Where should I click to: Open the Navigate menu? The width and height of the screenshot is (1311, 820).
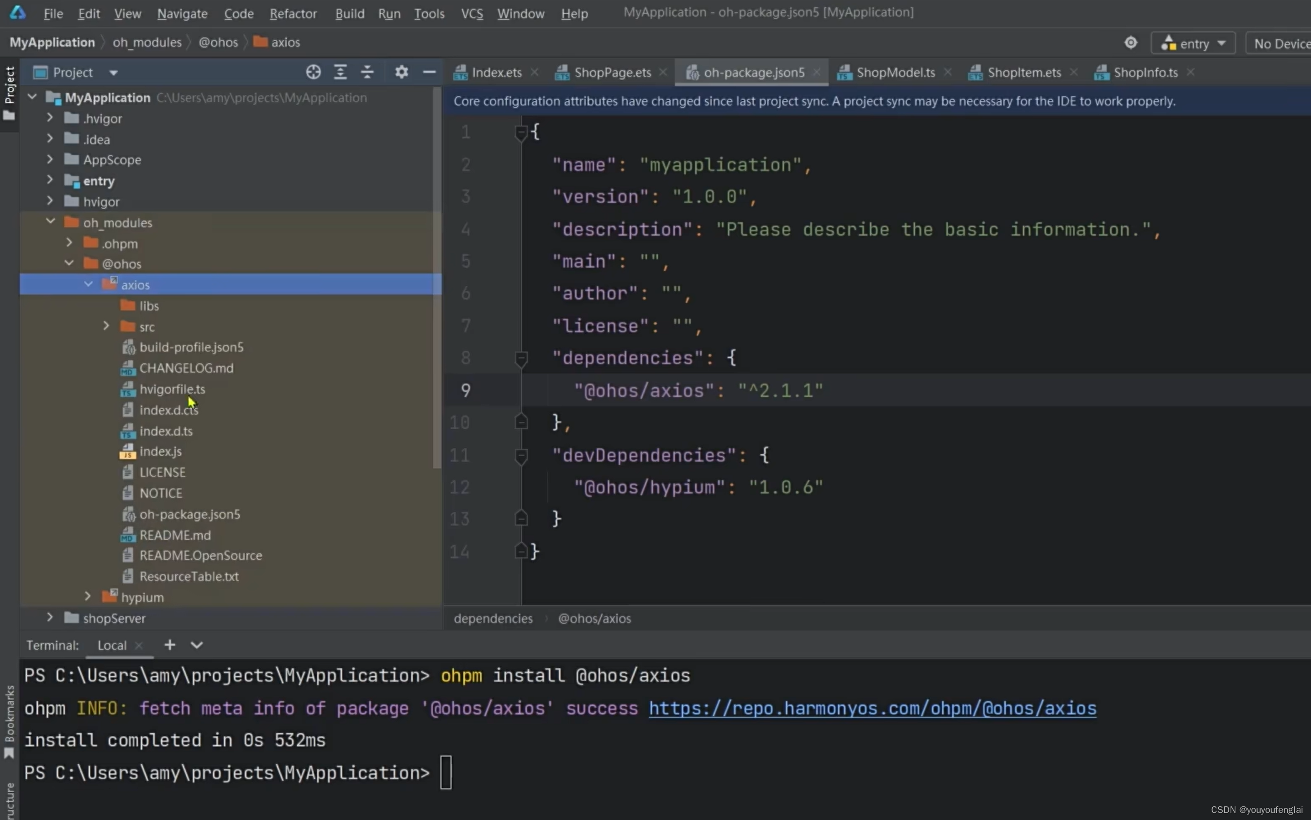click(x=182, y=12)
